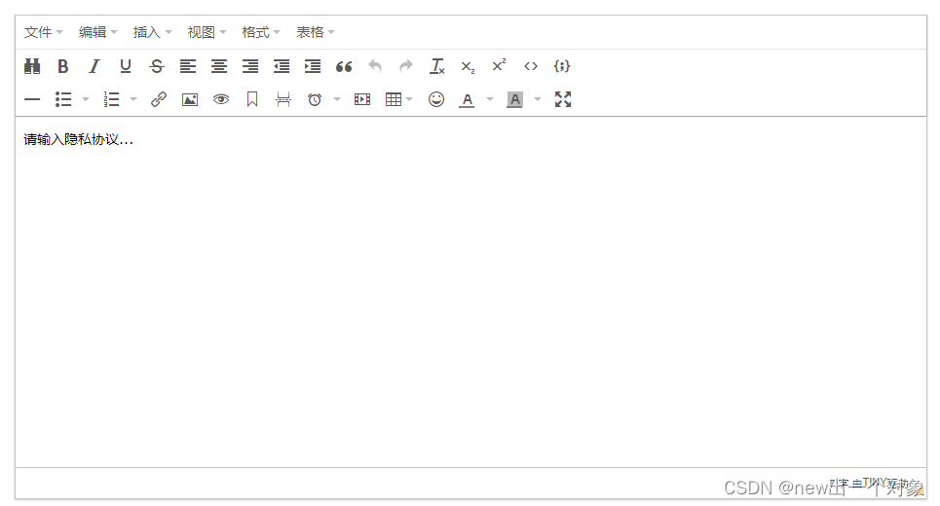Open the 文件 menu
The image size is (940, 506).
(43, 32)
